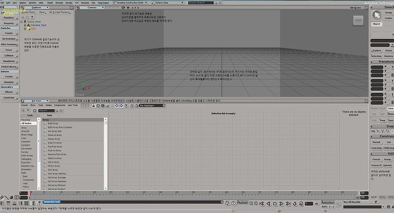Go to first frame in playback controls
The height and width of the screenshot is (213, 394).
(262, 204)
